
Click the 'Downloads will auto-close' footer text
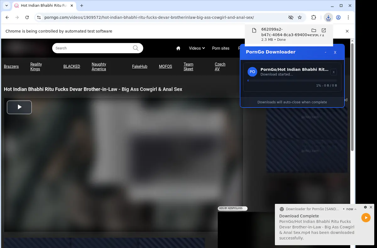point(292,102)
